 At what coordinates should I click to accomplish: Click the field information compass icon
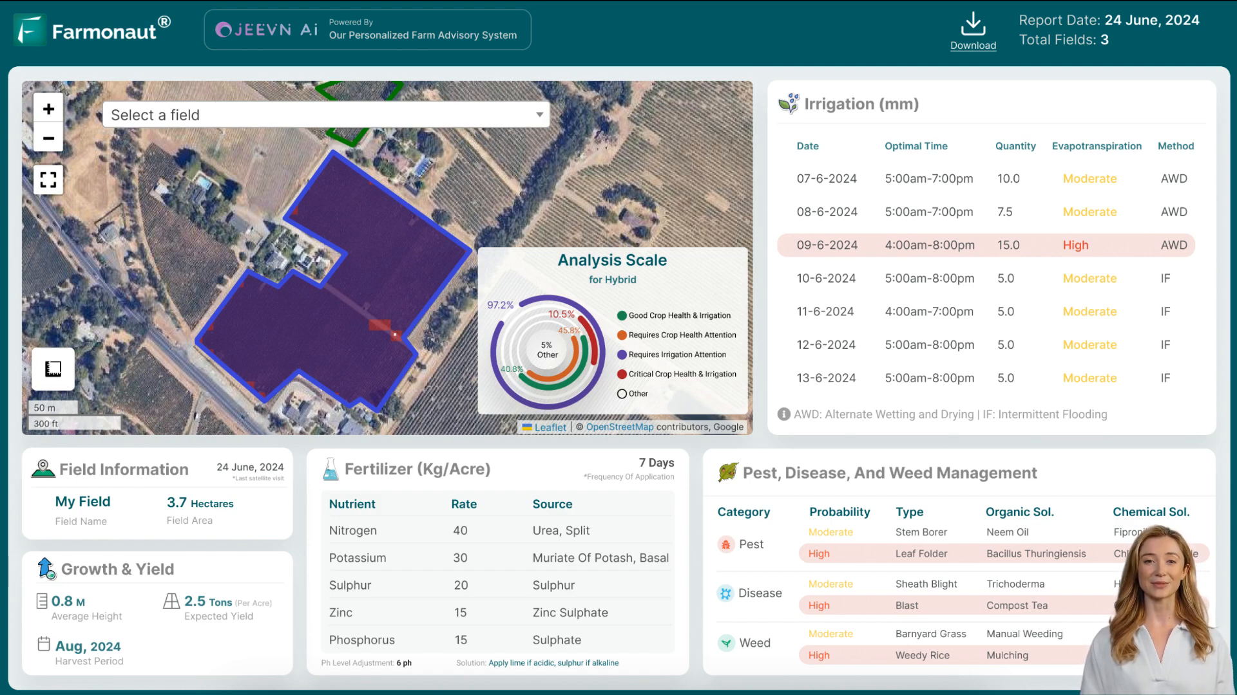pos(43,468)
